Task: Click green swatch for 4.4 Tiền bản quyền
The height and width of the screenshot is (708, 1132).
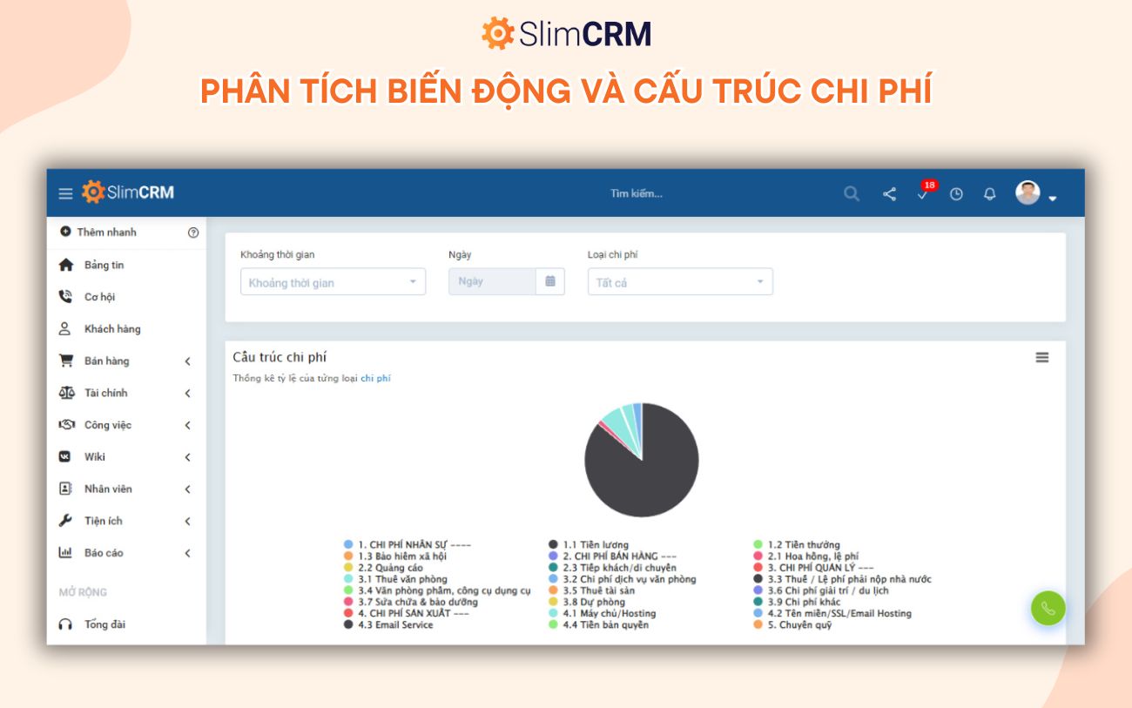Action: tap(553, 624)
